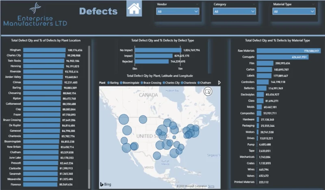Advance the Plant legend with right arrow
325x190 pixels.
pyautogui.click(x=219, y=83)
